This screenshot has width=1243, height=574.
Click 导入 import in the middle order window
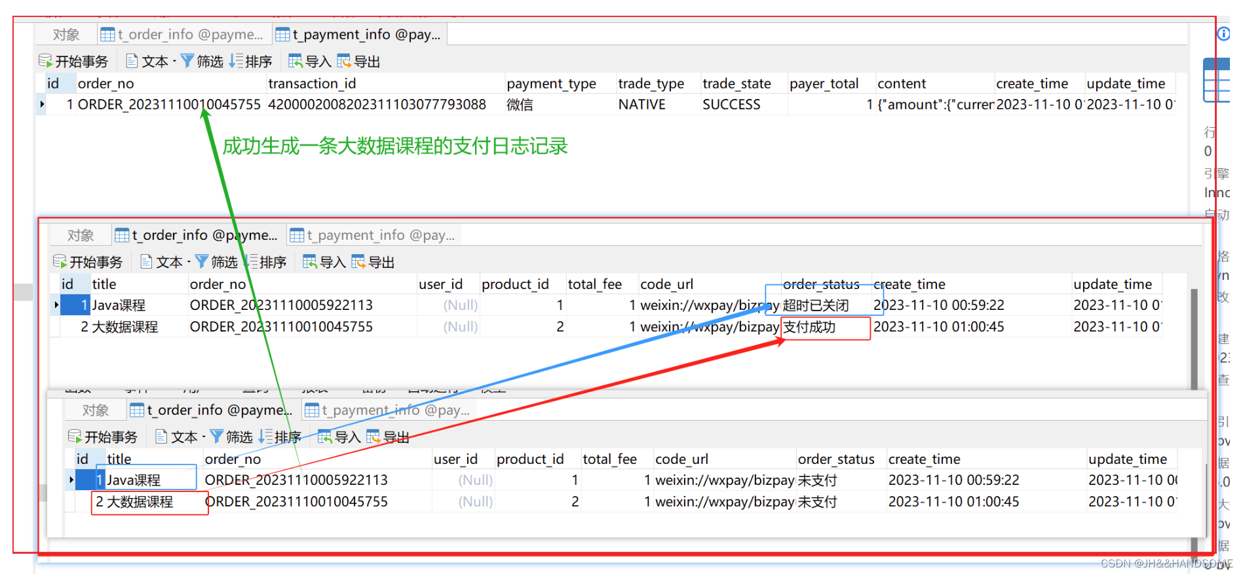pos(324,262)
